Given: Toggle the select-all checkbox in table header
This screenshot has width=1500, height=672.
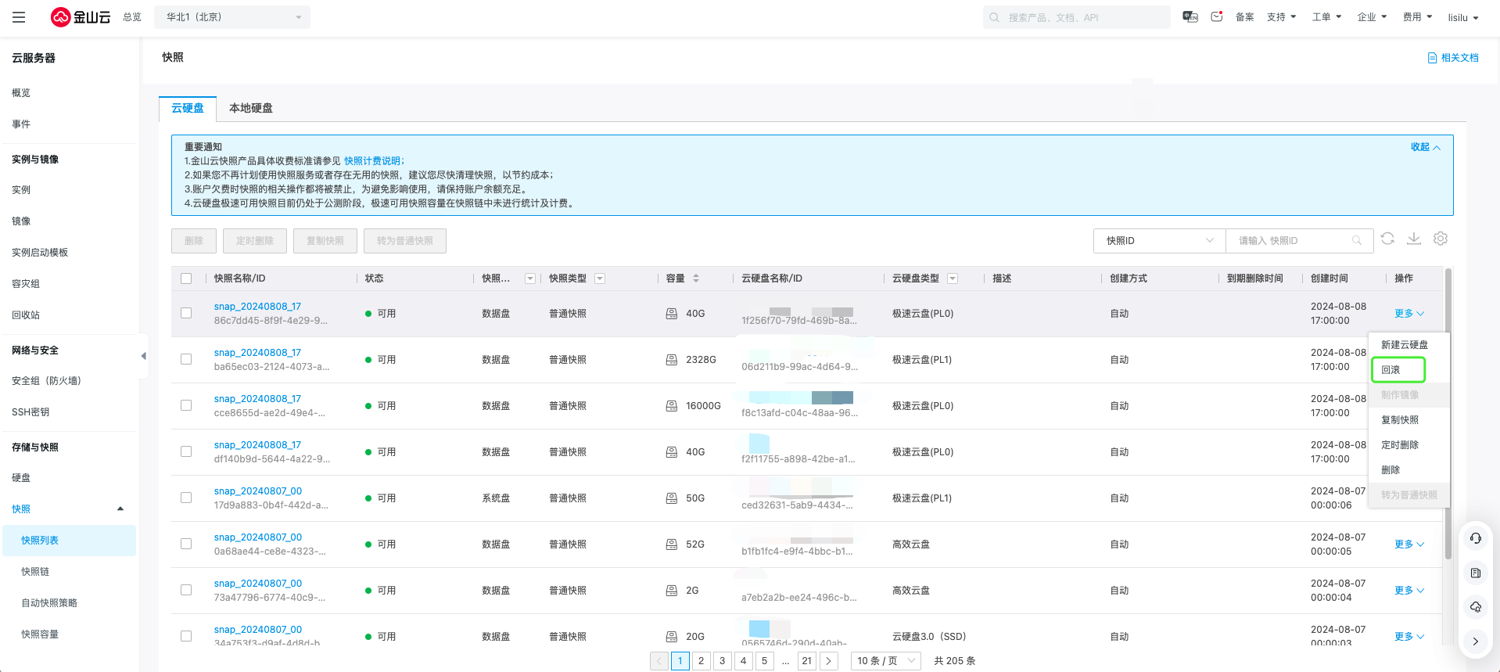Looking at the screenshot, I should 186,279.
